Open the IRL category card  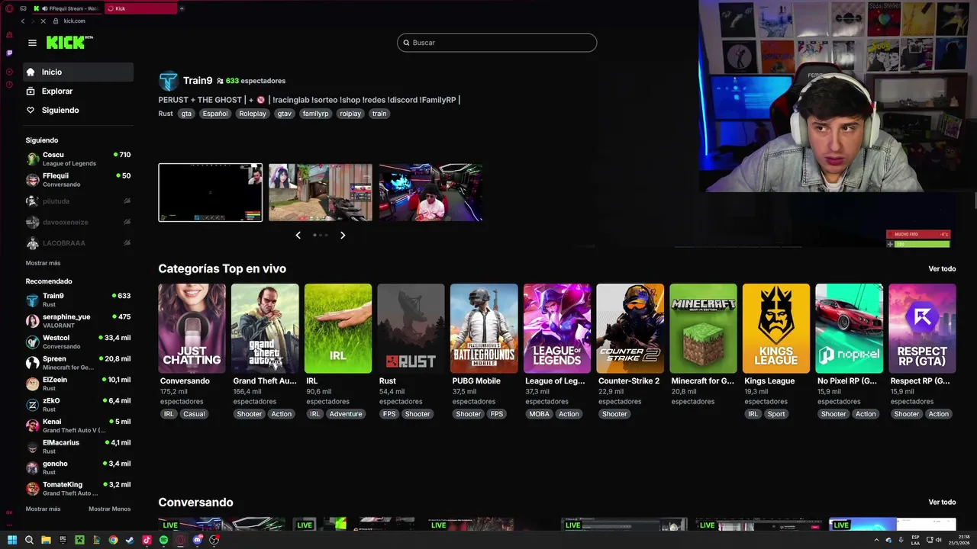click(x=338, y=329)
